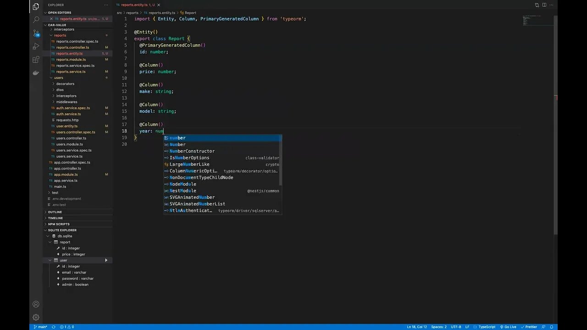The height and width of the screenshot is (330, 587).
Task: Open the Accounts menu icon
Action: (x=36, y=304)
